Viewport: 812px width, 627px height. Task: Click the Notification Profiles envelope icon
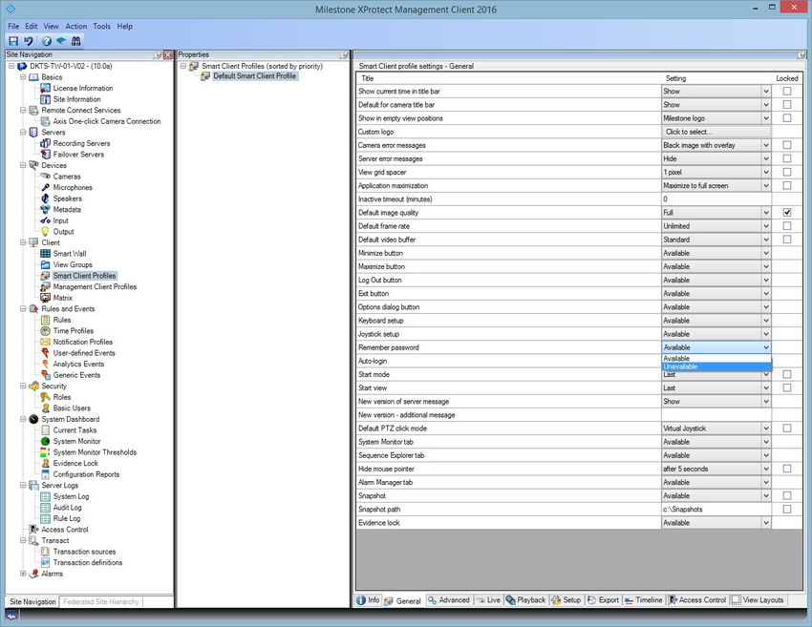click(46, 342)
